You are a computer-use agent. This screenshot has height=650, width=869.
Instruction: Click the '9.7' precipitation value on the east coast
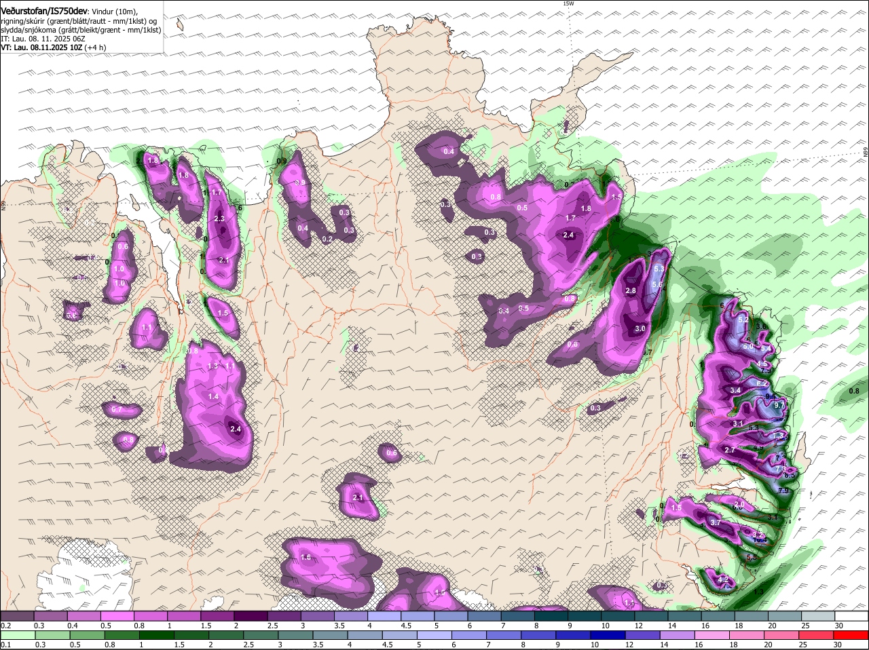click(x=779, y=405)
